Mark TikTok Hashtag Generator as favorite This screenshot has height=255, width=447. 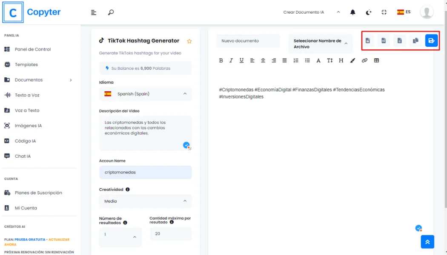coord(189,41)
